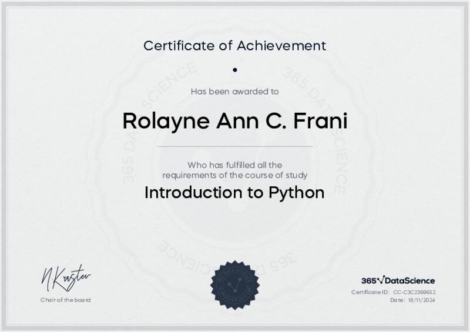This screenshot has width=470, height=332.
Task: Click the 'Who has fulfilled all the' line
Action: click(234, 165)
